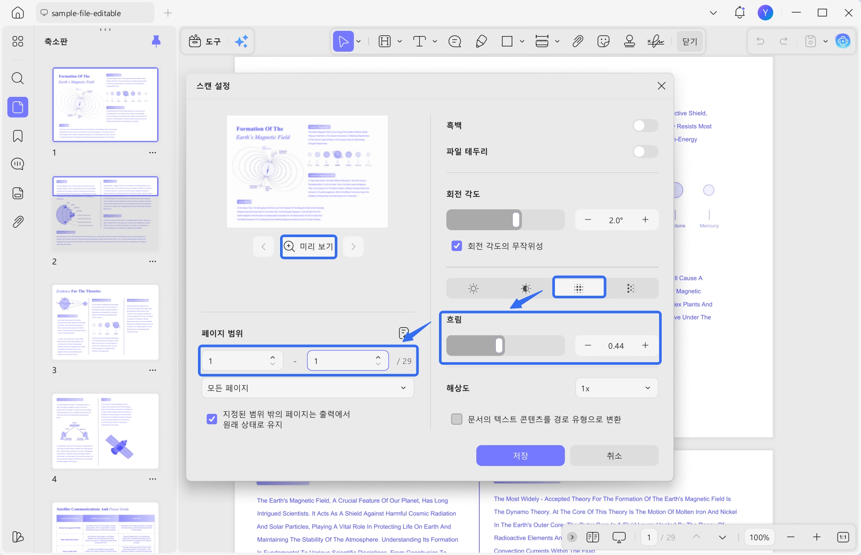Viewport: 861px width, 555px height.
Task: Expand the measure tool options arrow
Action: click(x=557, y=41)
